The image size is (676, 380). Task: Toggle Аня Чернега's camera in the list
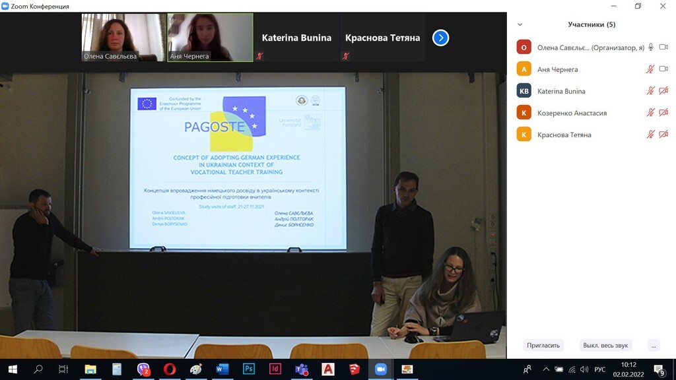coord(663,69)
